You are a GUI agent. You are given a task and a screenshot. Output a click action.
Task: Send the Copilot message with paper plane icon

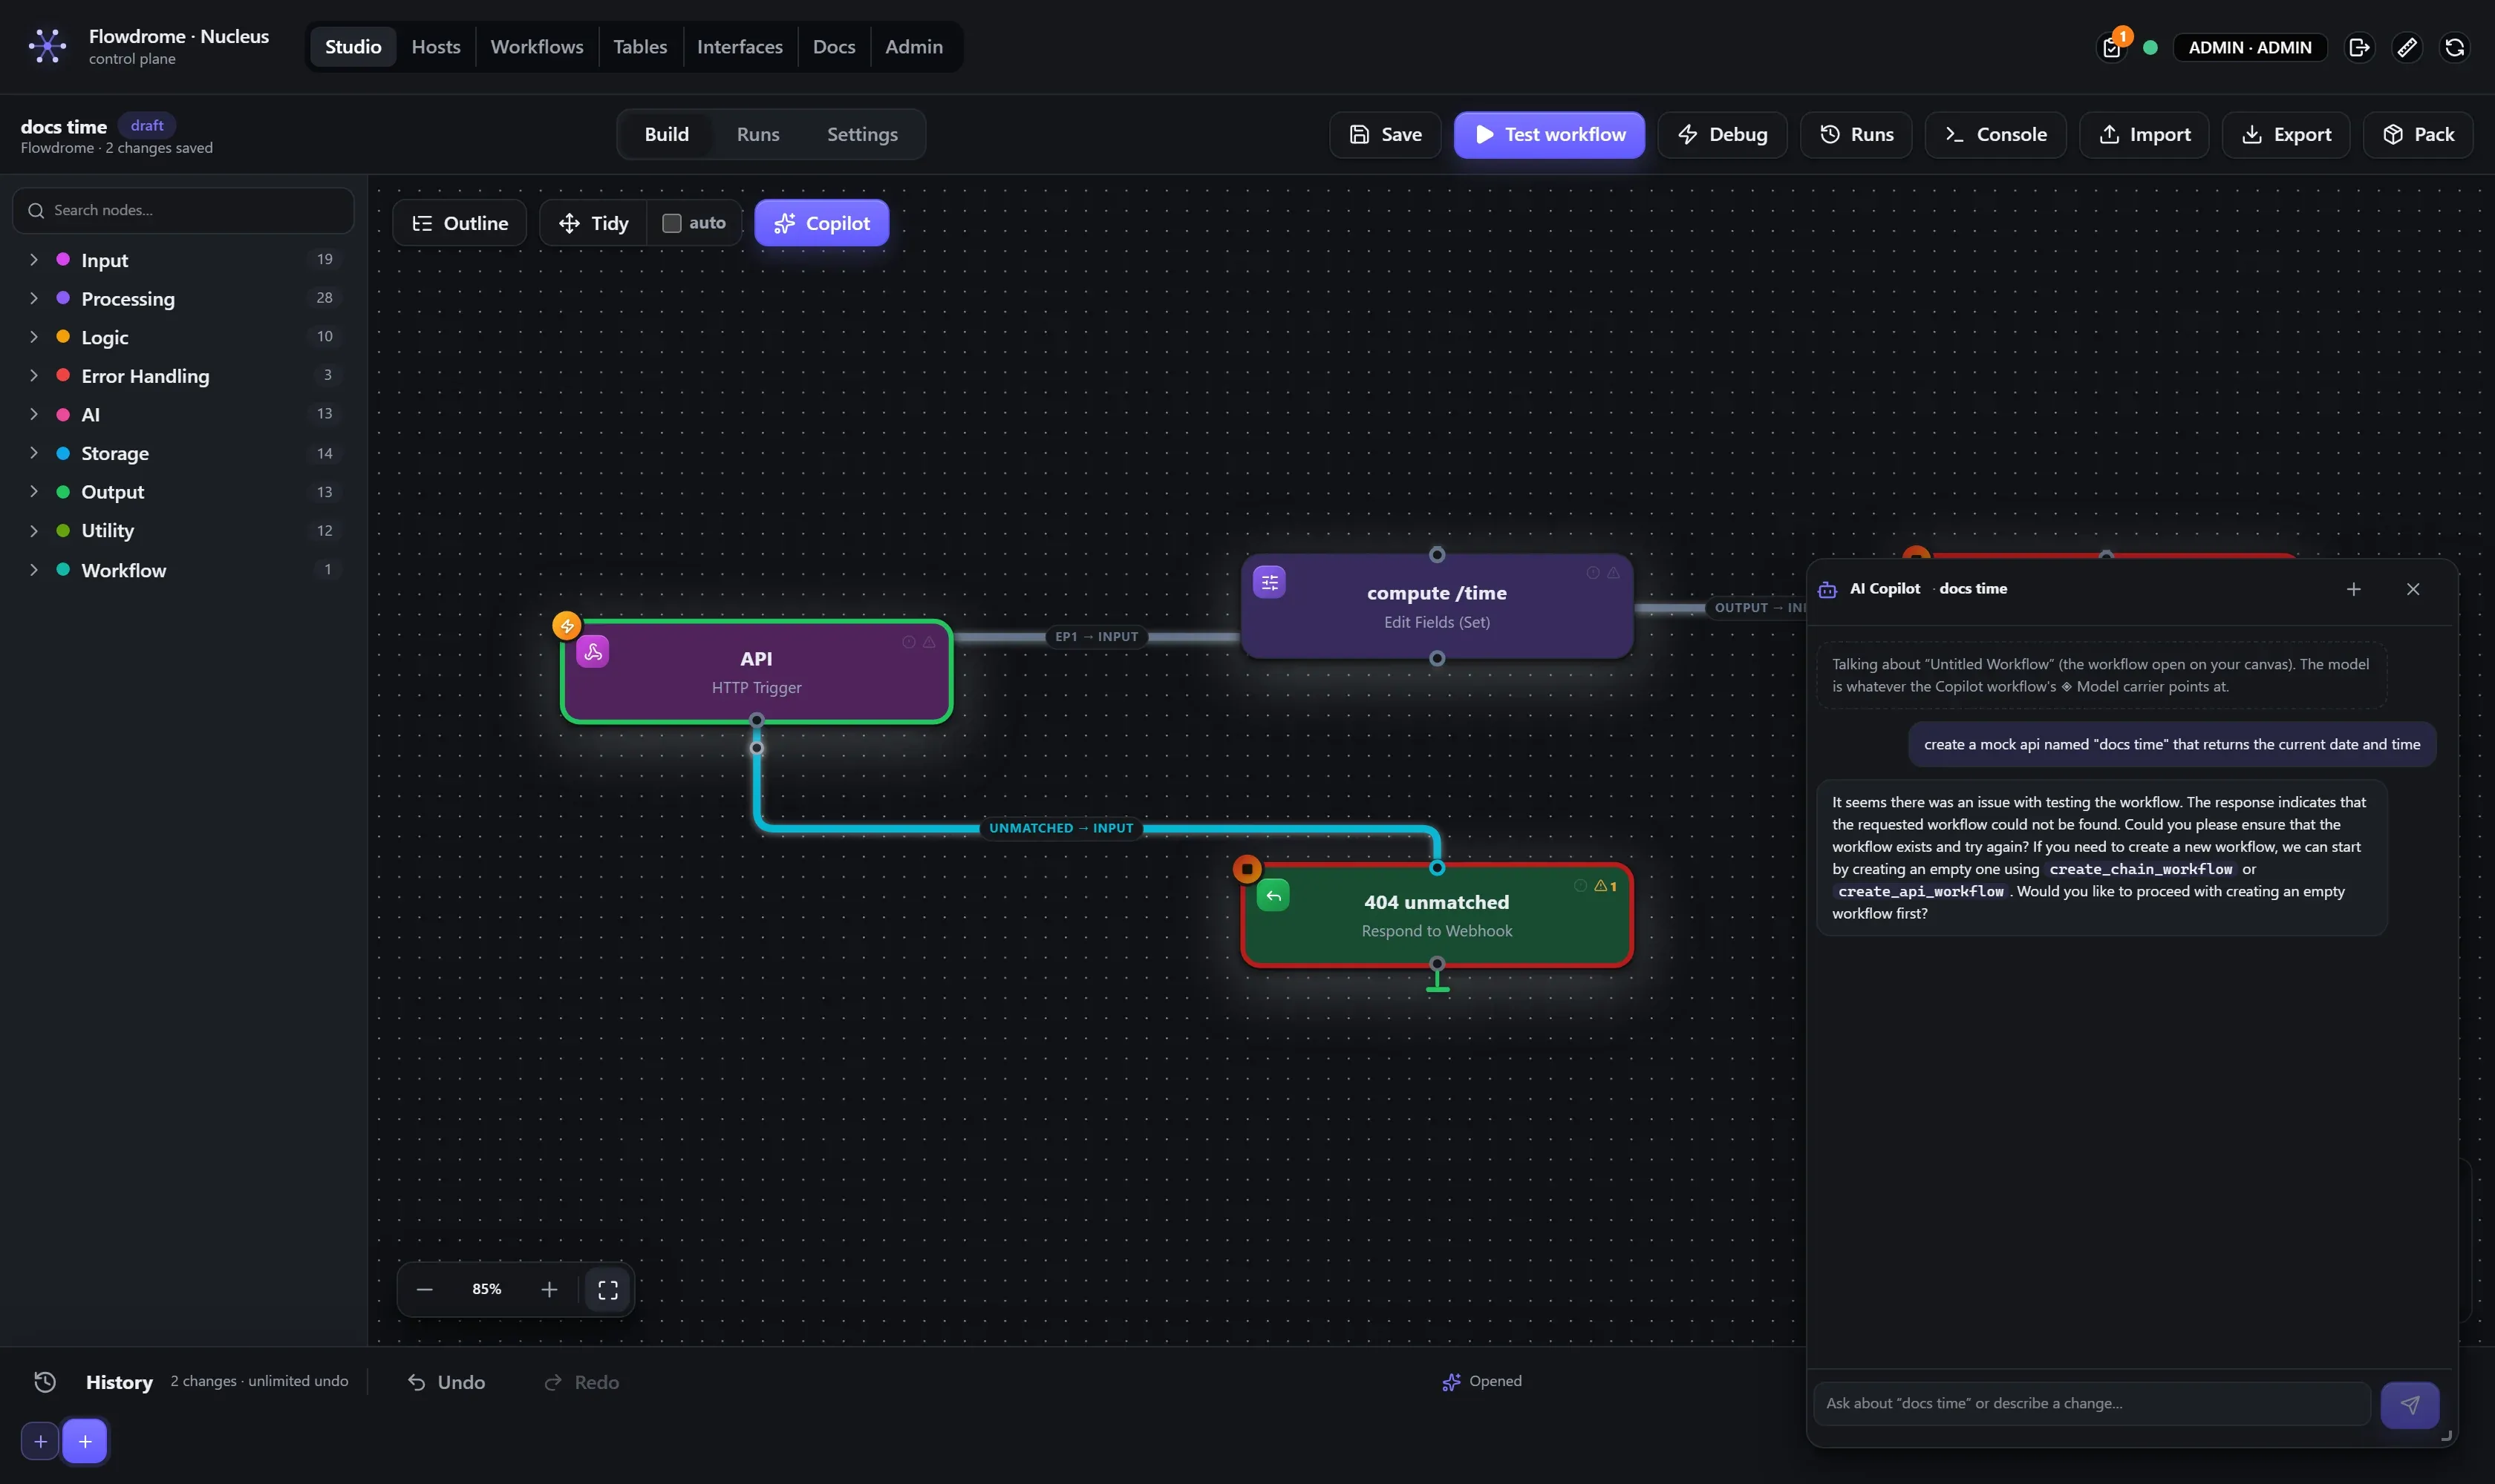(2410, 1405)
